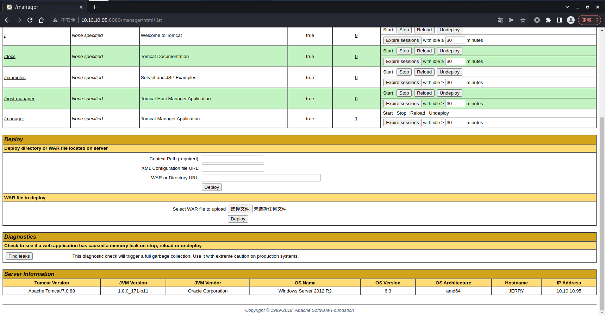This screenshot has width=605, height=315.
Task: Undeploy the /docs application
Action: (x=449, y=51)
